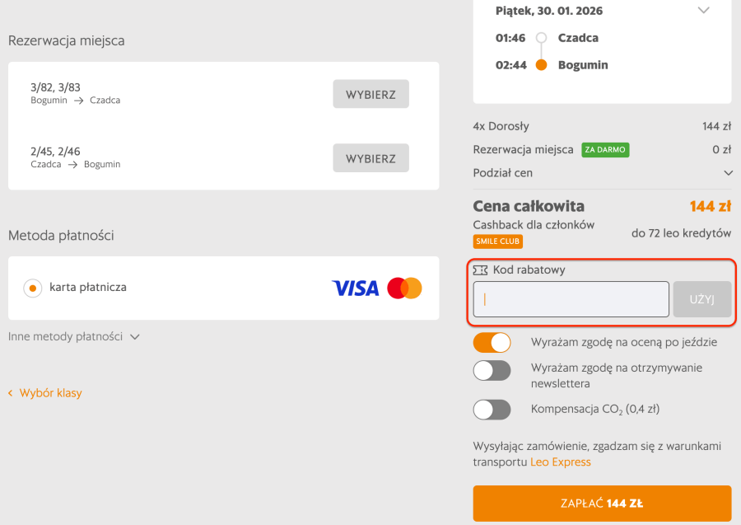Disable the post-ride rating consent toggle
Viewport: 741px width, 525px height.
point(492,342)
